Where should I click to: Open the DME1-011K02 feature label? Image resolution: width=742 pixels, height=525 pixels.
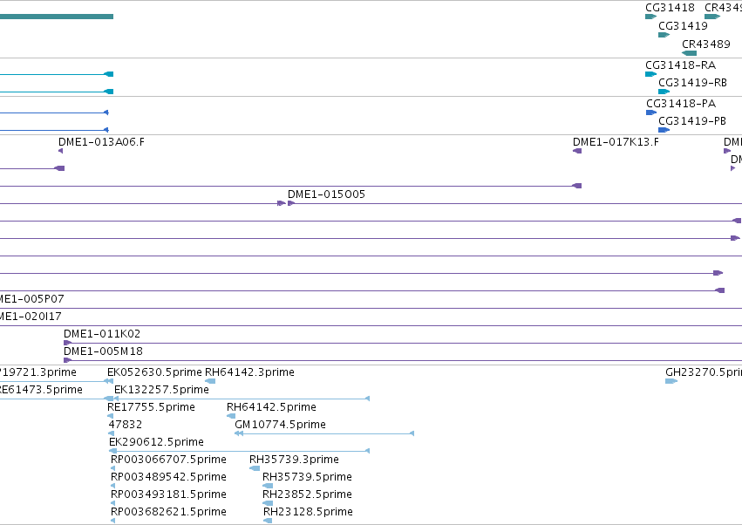(102, 334)
